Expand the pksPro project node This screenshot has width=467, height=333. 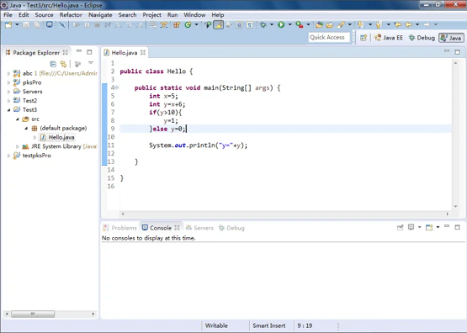8,82
